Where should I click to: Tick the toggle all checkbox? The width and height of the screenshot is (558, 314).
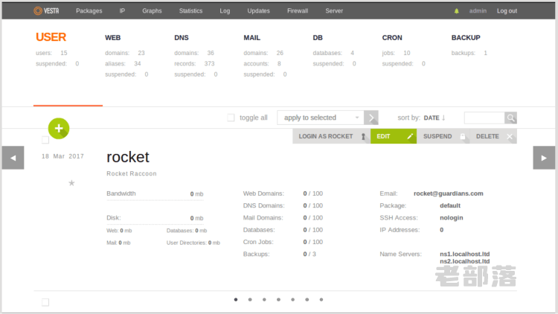pos(231,118)
